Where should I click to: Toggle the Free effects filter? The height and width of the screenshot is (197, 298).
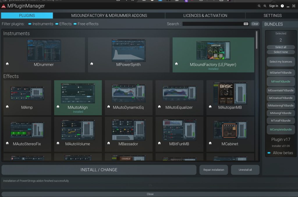[75, 24]
